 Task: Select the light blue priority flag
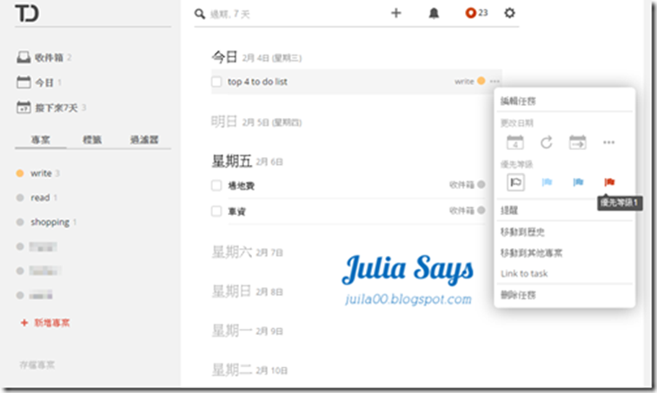(x=547, y=182)
